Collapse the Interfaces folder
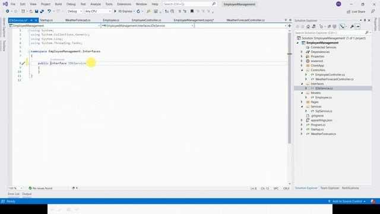Viewport: 380px width, 214px height. [x=302, y=84]
